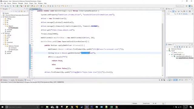Toggle Hide Fields in Outline toolbar
This screenshot has height=109, width=194.
point(180,47)
